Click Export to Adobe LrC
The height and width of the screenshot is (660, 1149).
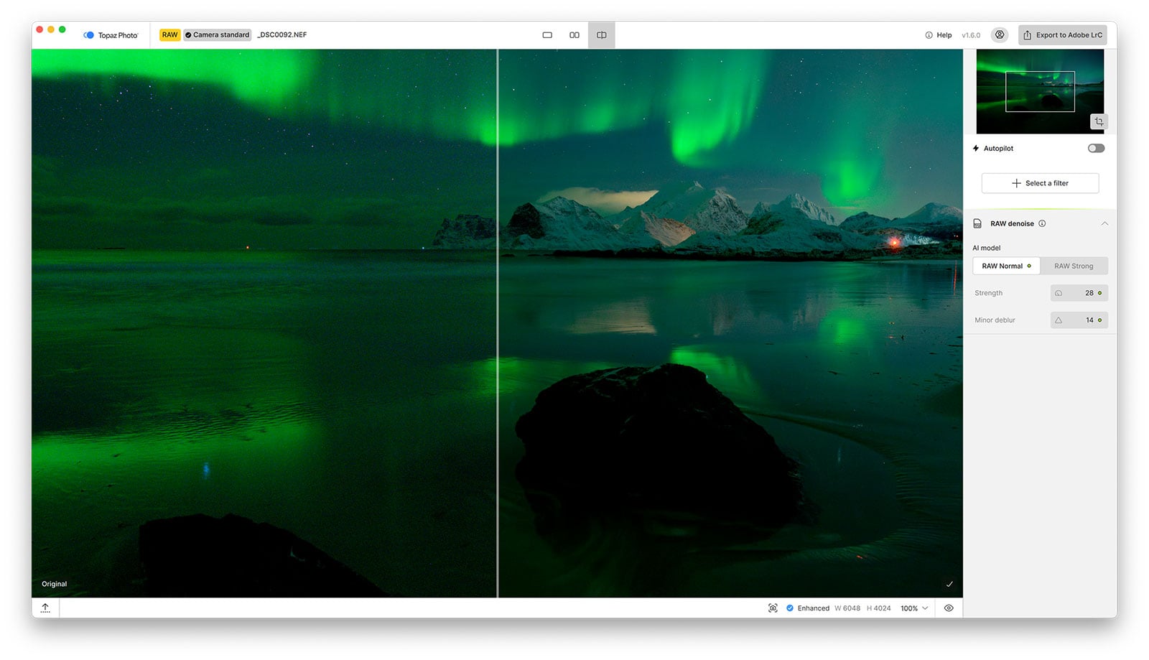[x=1062, y=34]
